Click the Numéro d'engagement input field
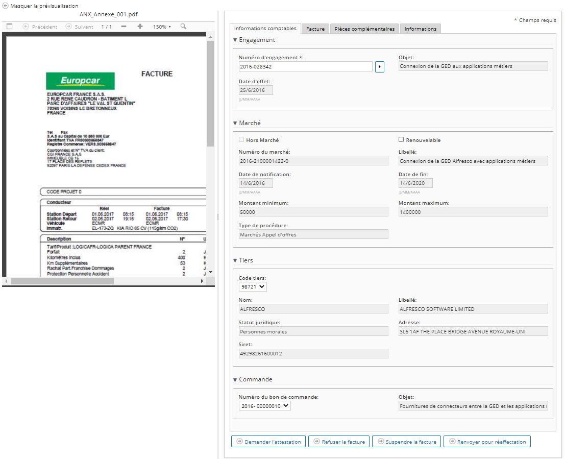The width and height of the screenshot is (565, 459). [x=306, y=67]
